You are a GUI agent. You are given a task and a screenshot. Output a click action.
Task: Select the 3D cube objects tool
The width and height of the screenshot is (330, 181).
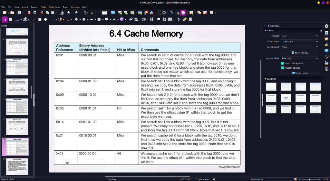coord(121,19)
